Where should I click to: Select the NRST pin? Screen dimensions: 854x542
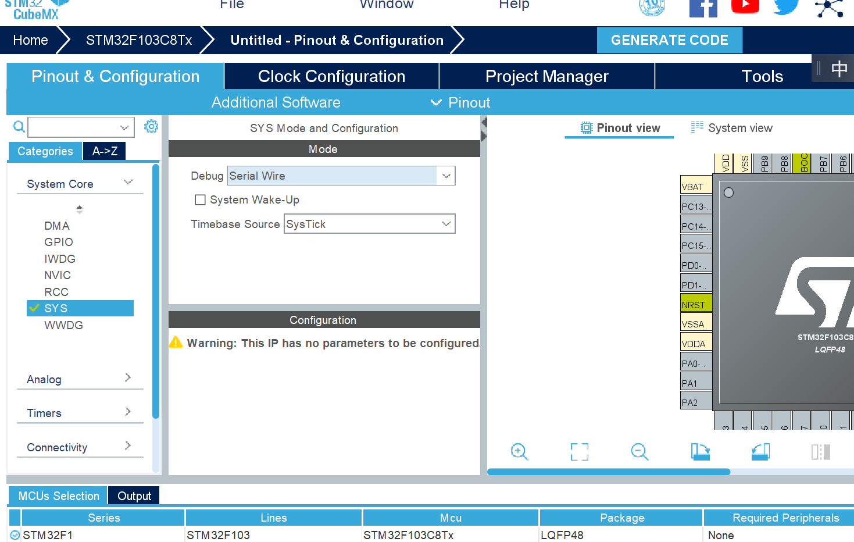click(696, 304)
